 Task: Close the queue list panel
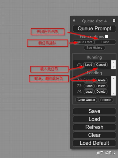[x=105, y=42]
